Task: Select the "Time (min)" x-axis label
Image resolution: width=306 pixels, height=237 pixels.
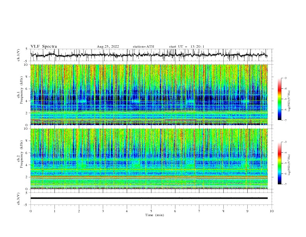Action: pyautogui.click(x=155, y=215)
